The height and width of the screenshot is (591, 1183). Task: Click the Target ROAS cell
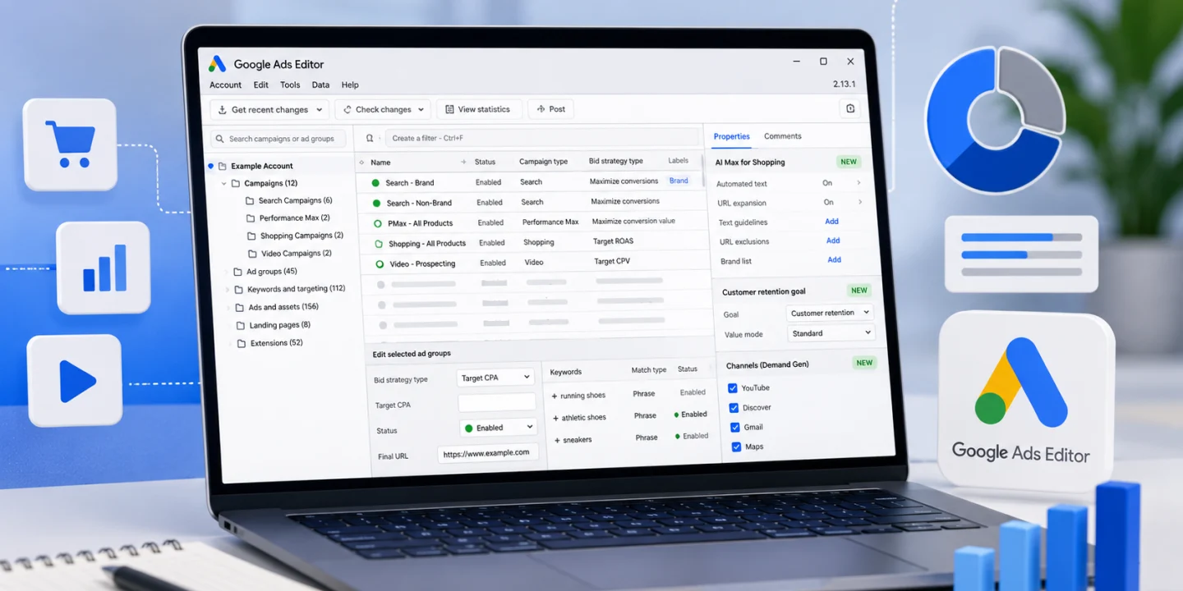[613, 241]
